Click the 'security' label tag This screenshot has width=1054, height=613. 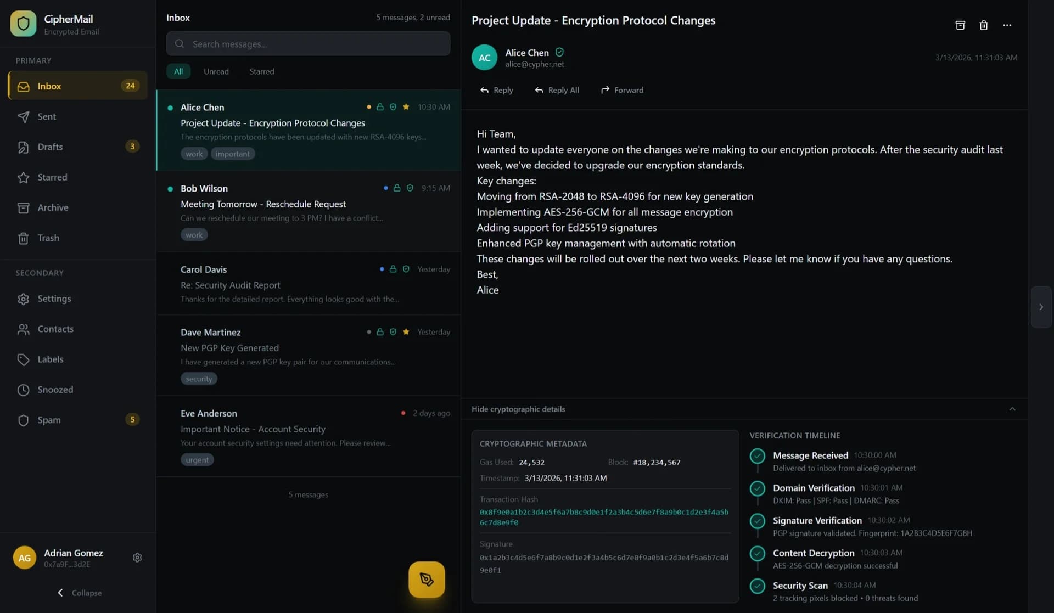coord(199,379)
